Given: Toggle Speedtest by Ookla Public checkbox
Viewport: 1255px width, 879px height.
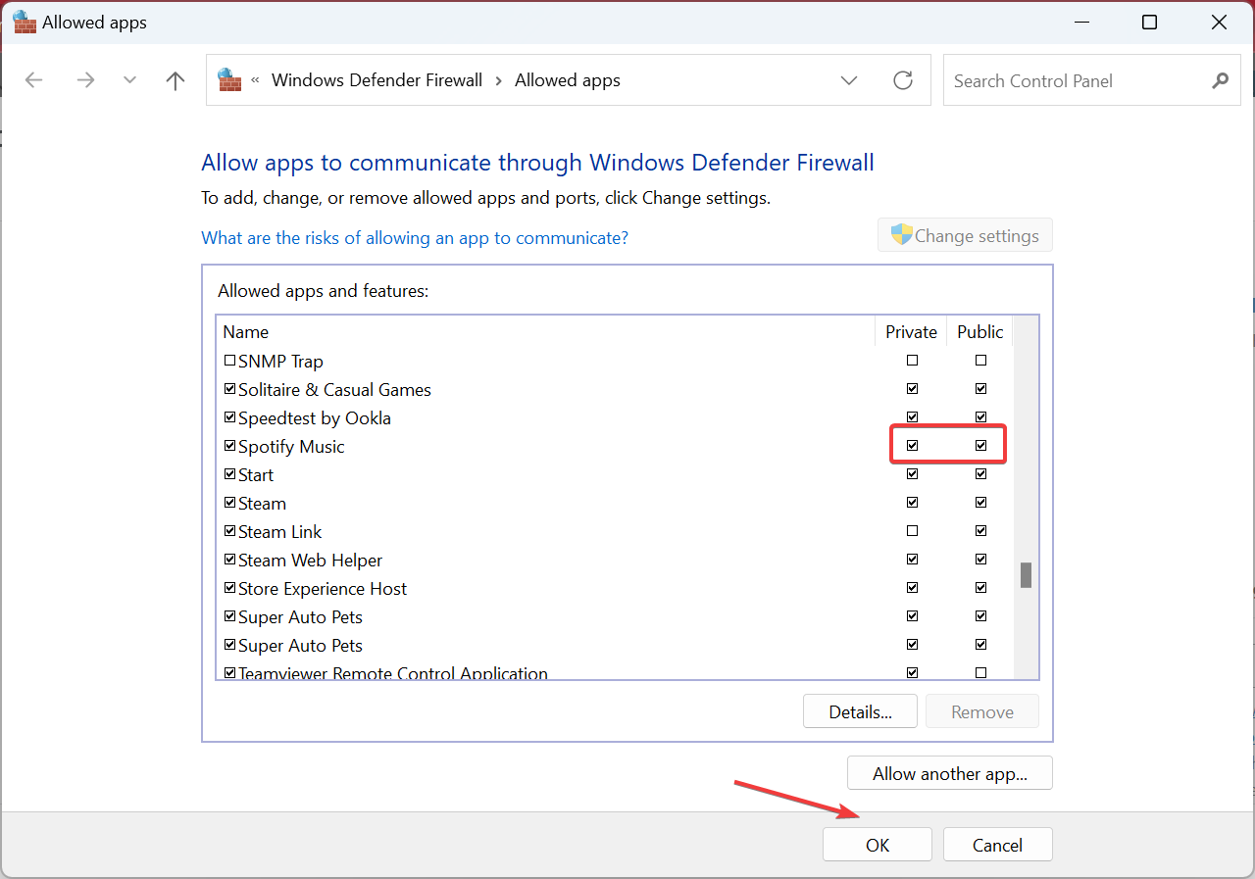Looking at the screenshot, I should 981,417.
